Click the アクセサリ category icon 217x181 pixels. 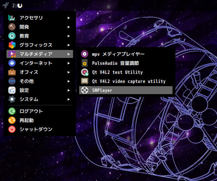click(x=12, y=18)
